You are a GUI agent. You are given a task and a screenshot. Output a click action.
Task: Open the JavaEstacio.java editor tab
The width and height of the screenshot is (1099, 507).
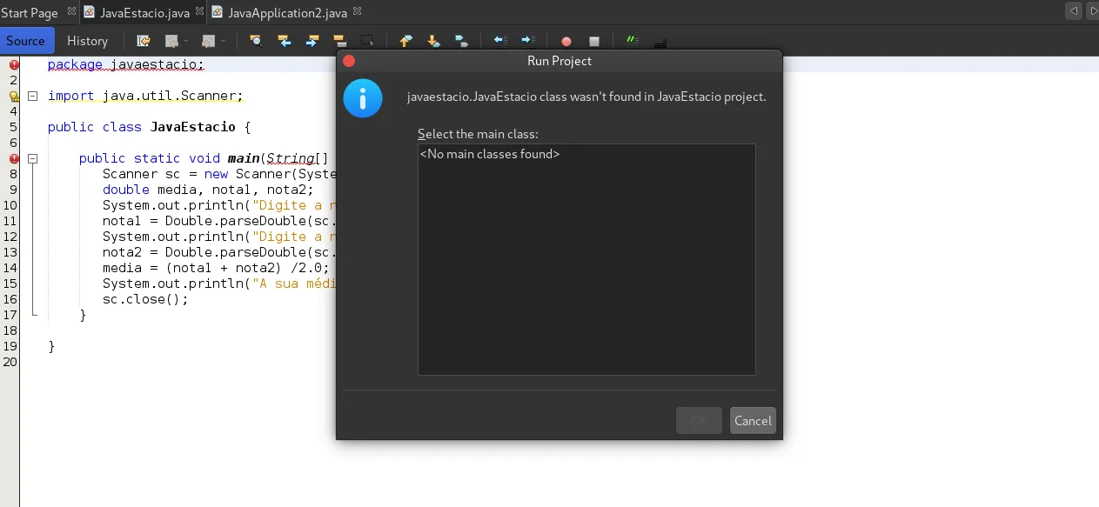tap(144, 13)
